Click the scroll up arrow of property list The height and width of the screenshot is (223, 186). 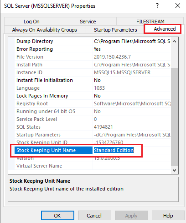pos(175,41)
